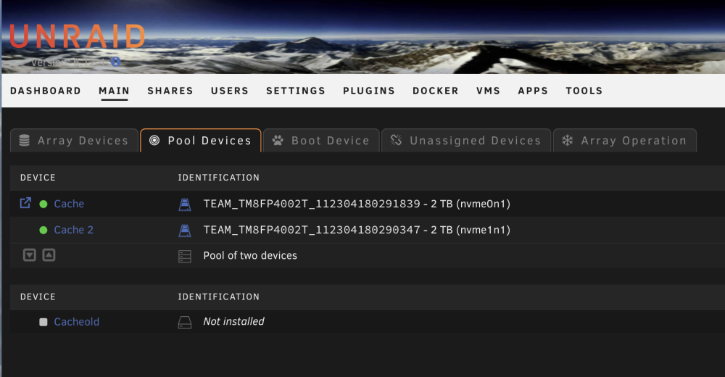Open the Settings menu
Image resolution: width=725 pixels, height=377 pixels.
coord(296,91)
